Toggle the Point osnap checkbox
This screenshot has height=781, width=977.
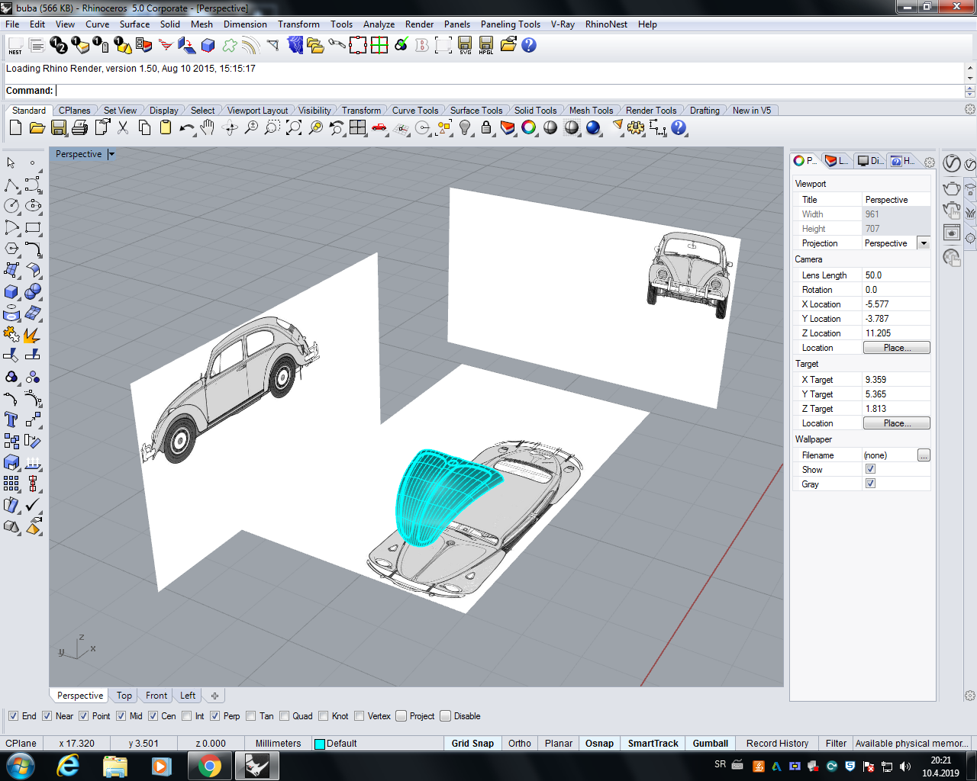(x=84, y=716)
